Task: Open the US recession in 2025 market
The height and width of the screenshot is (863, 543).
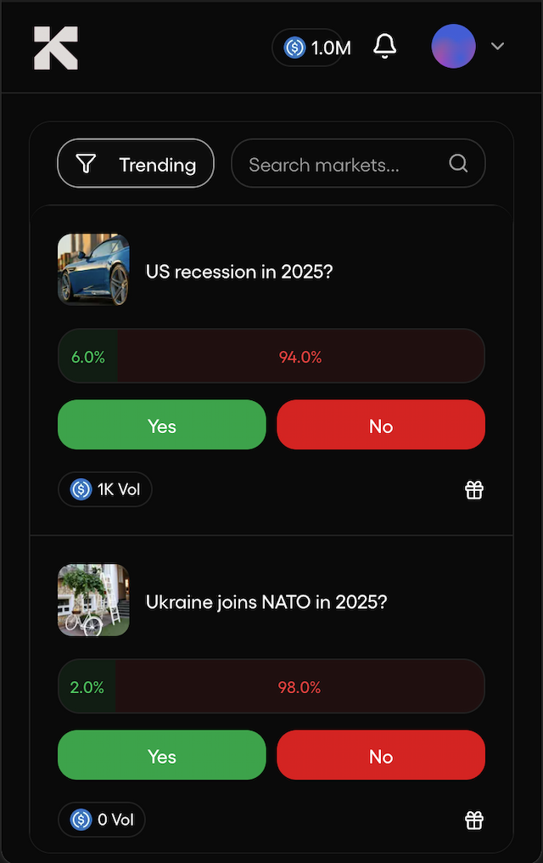Action: (239, 272)
